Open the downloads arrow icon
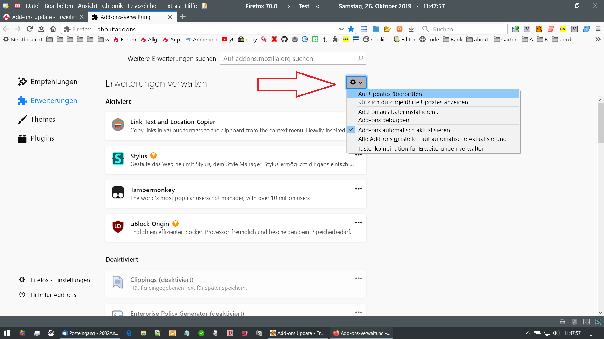604x339 pixels. click(x=411, y=29)
